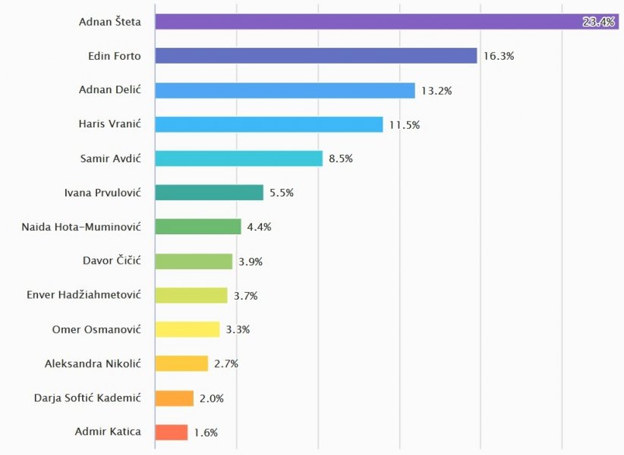
Task: Click the 23.4% value label
Action: click(598, 22)
